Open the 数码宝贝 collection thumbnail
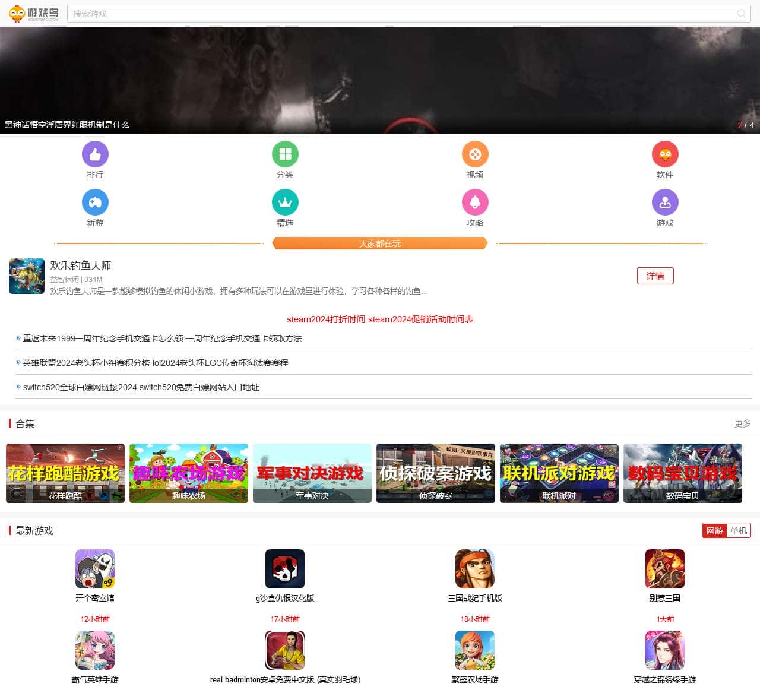 pos(683,473)
